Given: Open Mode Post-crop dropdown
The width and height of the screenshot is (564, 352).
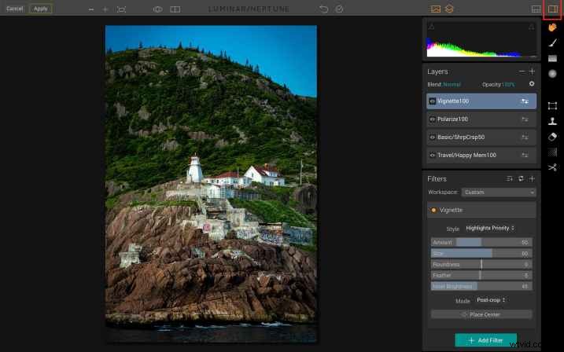Looking at the screenshot, I should click(491, 300).
